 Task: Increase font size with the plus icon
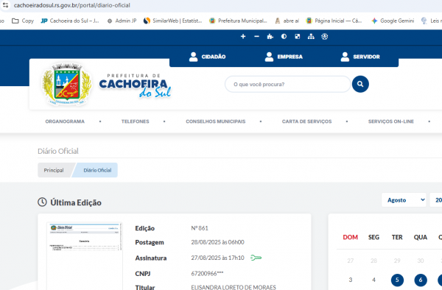(243, 37)
